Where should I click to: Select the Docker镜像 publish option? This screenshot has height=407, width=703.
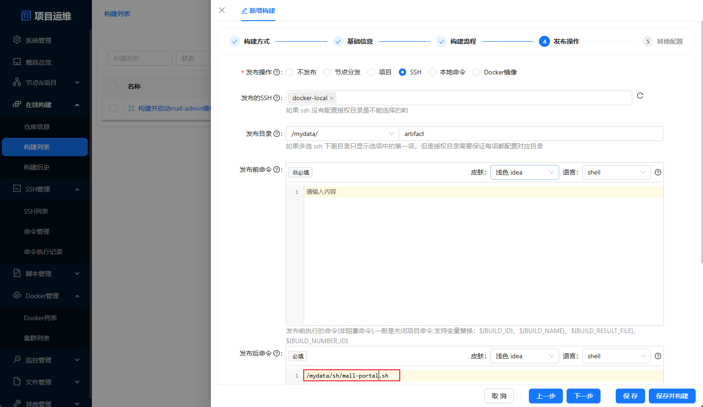476,72
